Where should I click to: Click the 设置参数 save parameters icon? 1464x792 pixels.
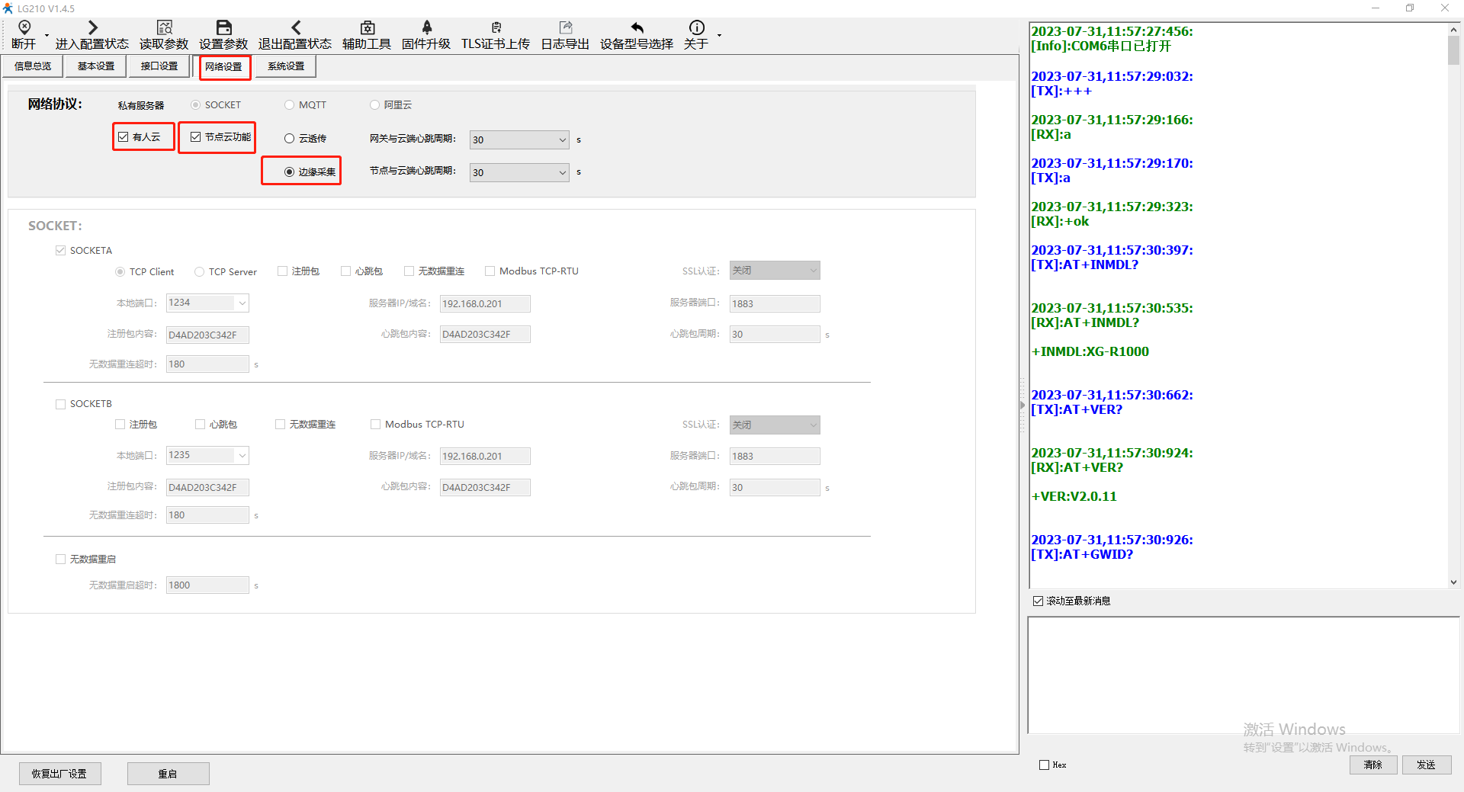point(223,28)
